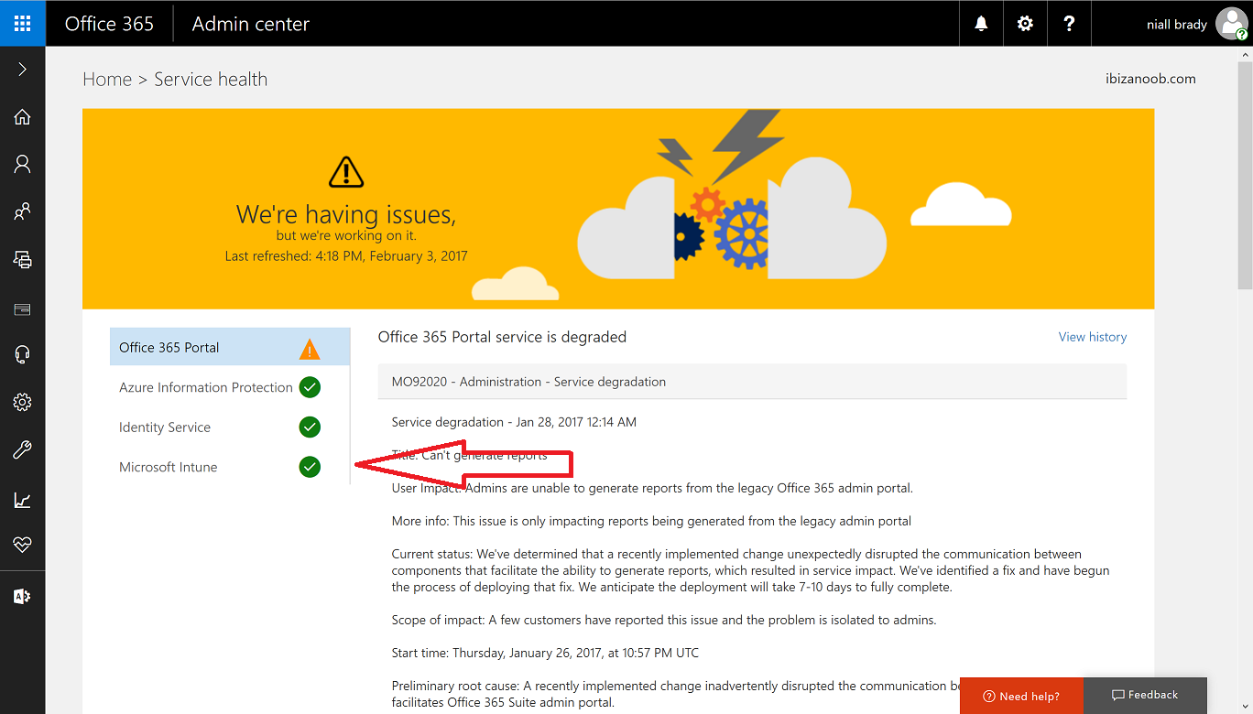Click the Home breadcrumb link
1253x714 pixels.
(x=107, y=80)
